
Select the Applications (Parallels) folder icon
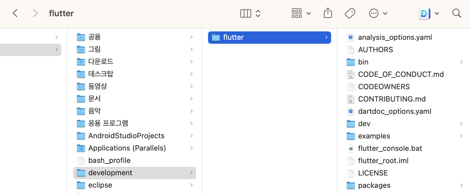(x=81, y=148)
